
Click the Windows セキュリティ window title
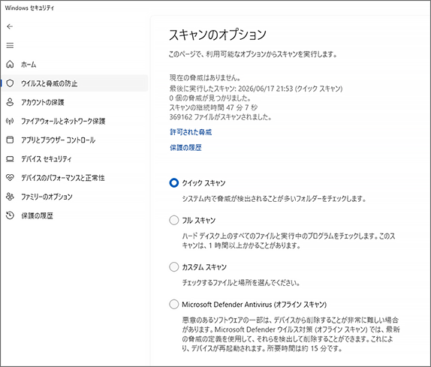pyautogui.click(x=29, y=8)
